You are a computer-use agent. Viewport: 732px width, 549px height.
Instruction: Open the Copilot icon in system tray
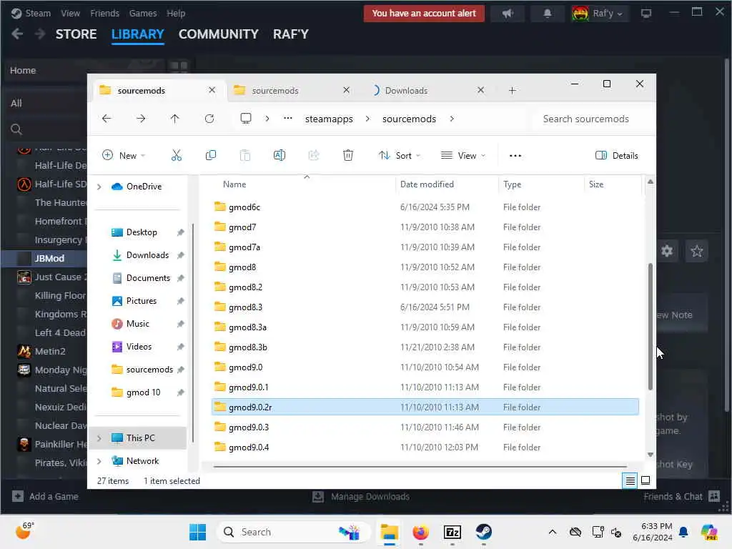click(709, 532)
